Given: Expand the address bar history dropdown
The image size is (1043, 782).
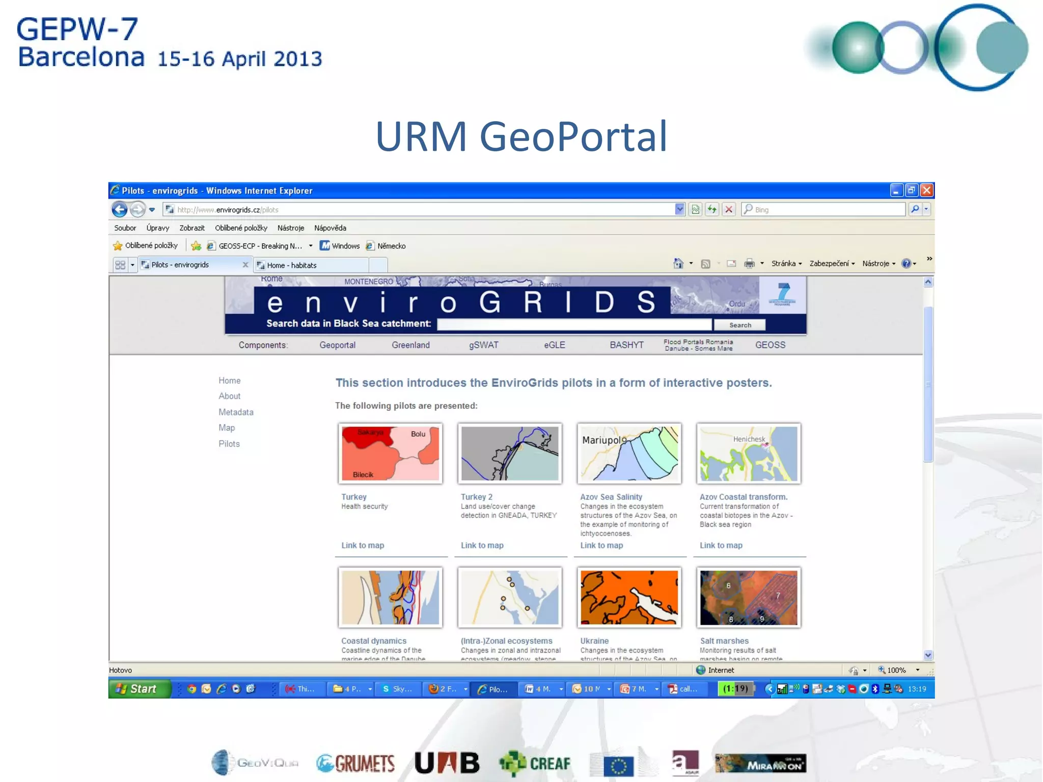Looking at the screenshot, I should 679,209.
